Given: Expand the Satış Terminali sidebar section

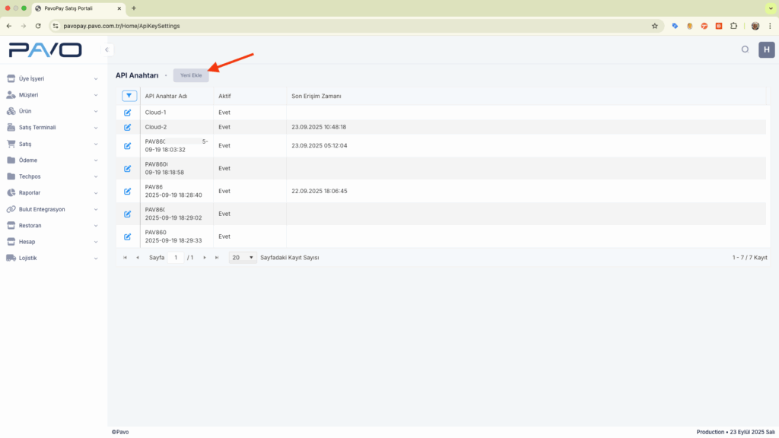Looking at the screenshot, I should 51,127.
